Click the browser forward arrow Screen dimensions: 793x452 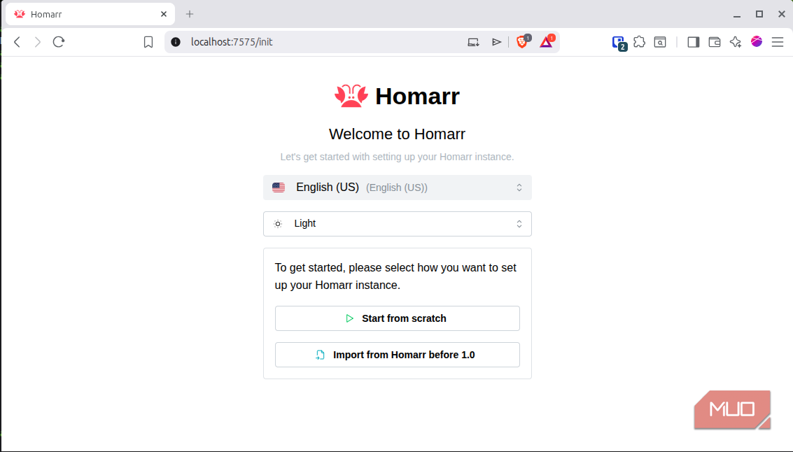(x=37, y=42)
